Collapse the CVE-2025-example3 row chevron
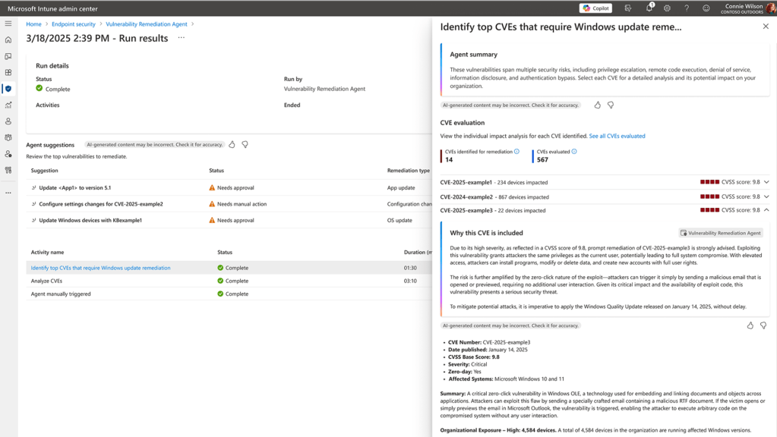The height and width of the screenshot is (437, 777). tap(766, 210)
